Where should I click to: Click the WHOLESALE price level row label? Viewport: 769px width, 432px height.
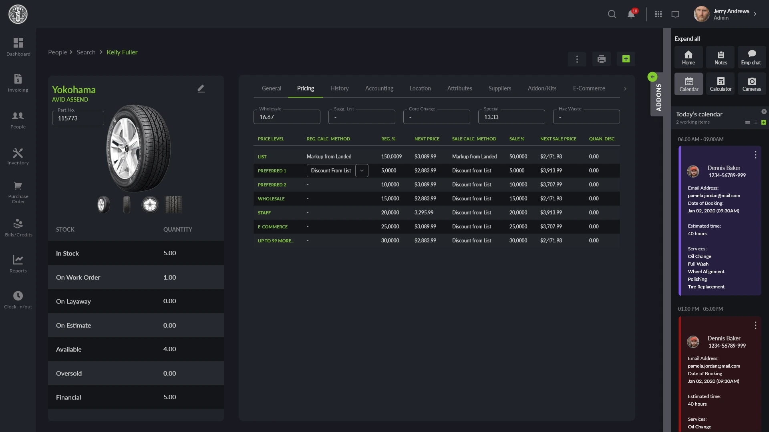point(271,199)
